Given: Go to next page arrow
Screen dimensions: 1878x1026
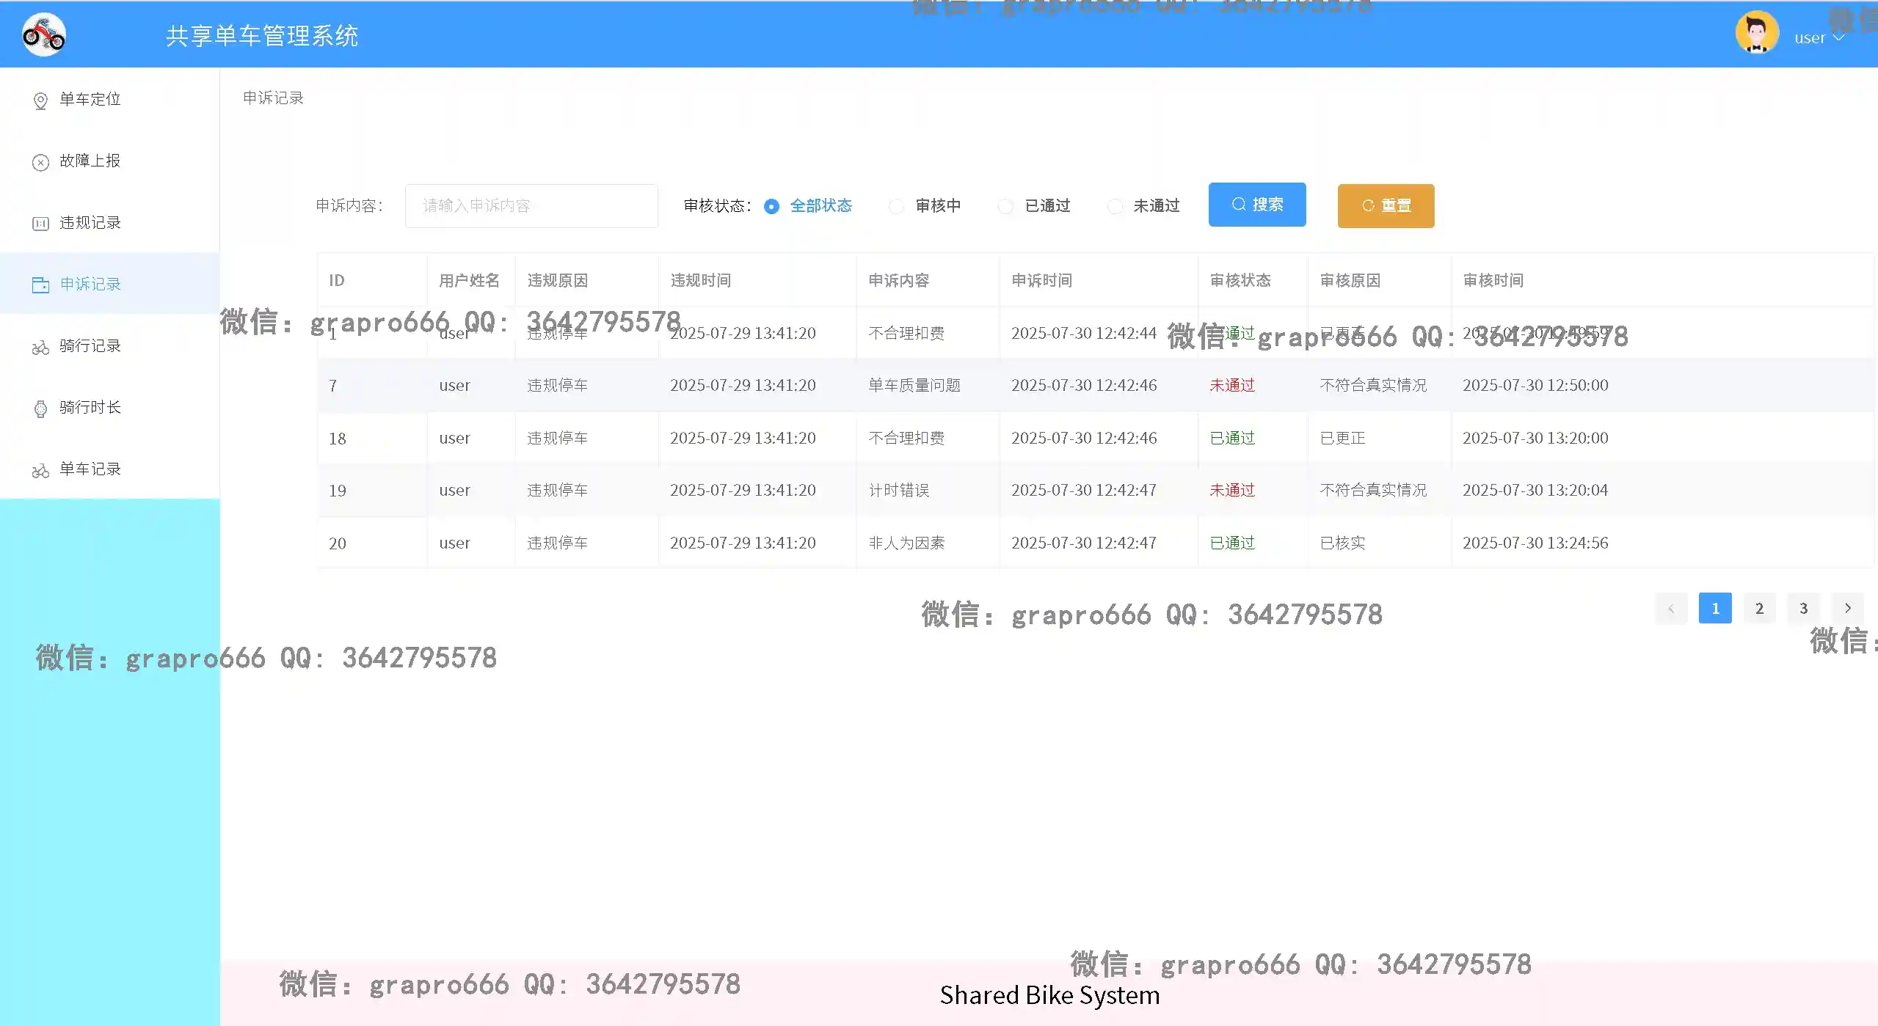Looking at the screenshot, I should (x=1847, y=608).
